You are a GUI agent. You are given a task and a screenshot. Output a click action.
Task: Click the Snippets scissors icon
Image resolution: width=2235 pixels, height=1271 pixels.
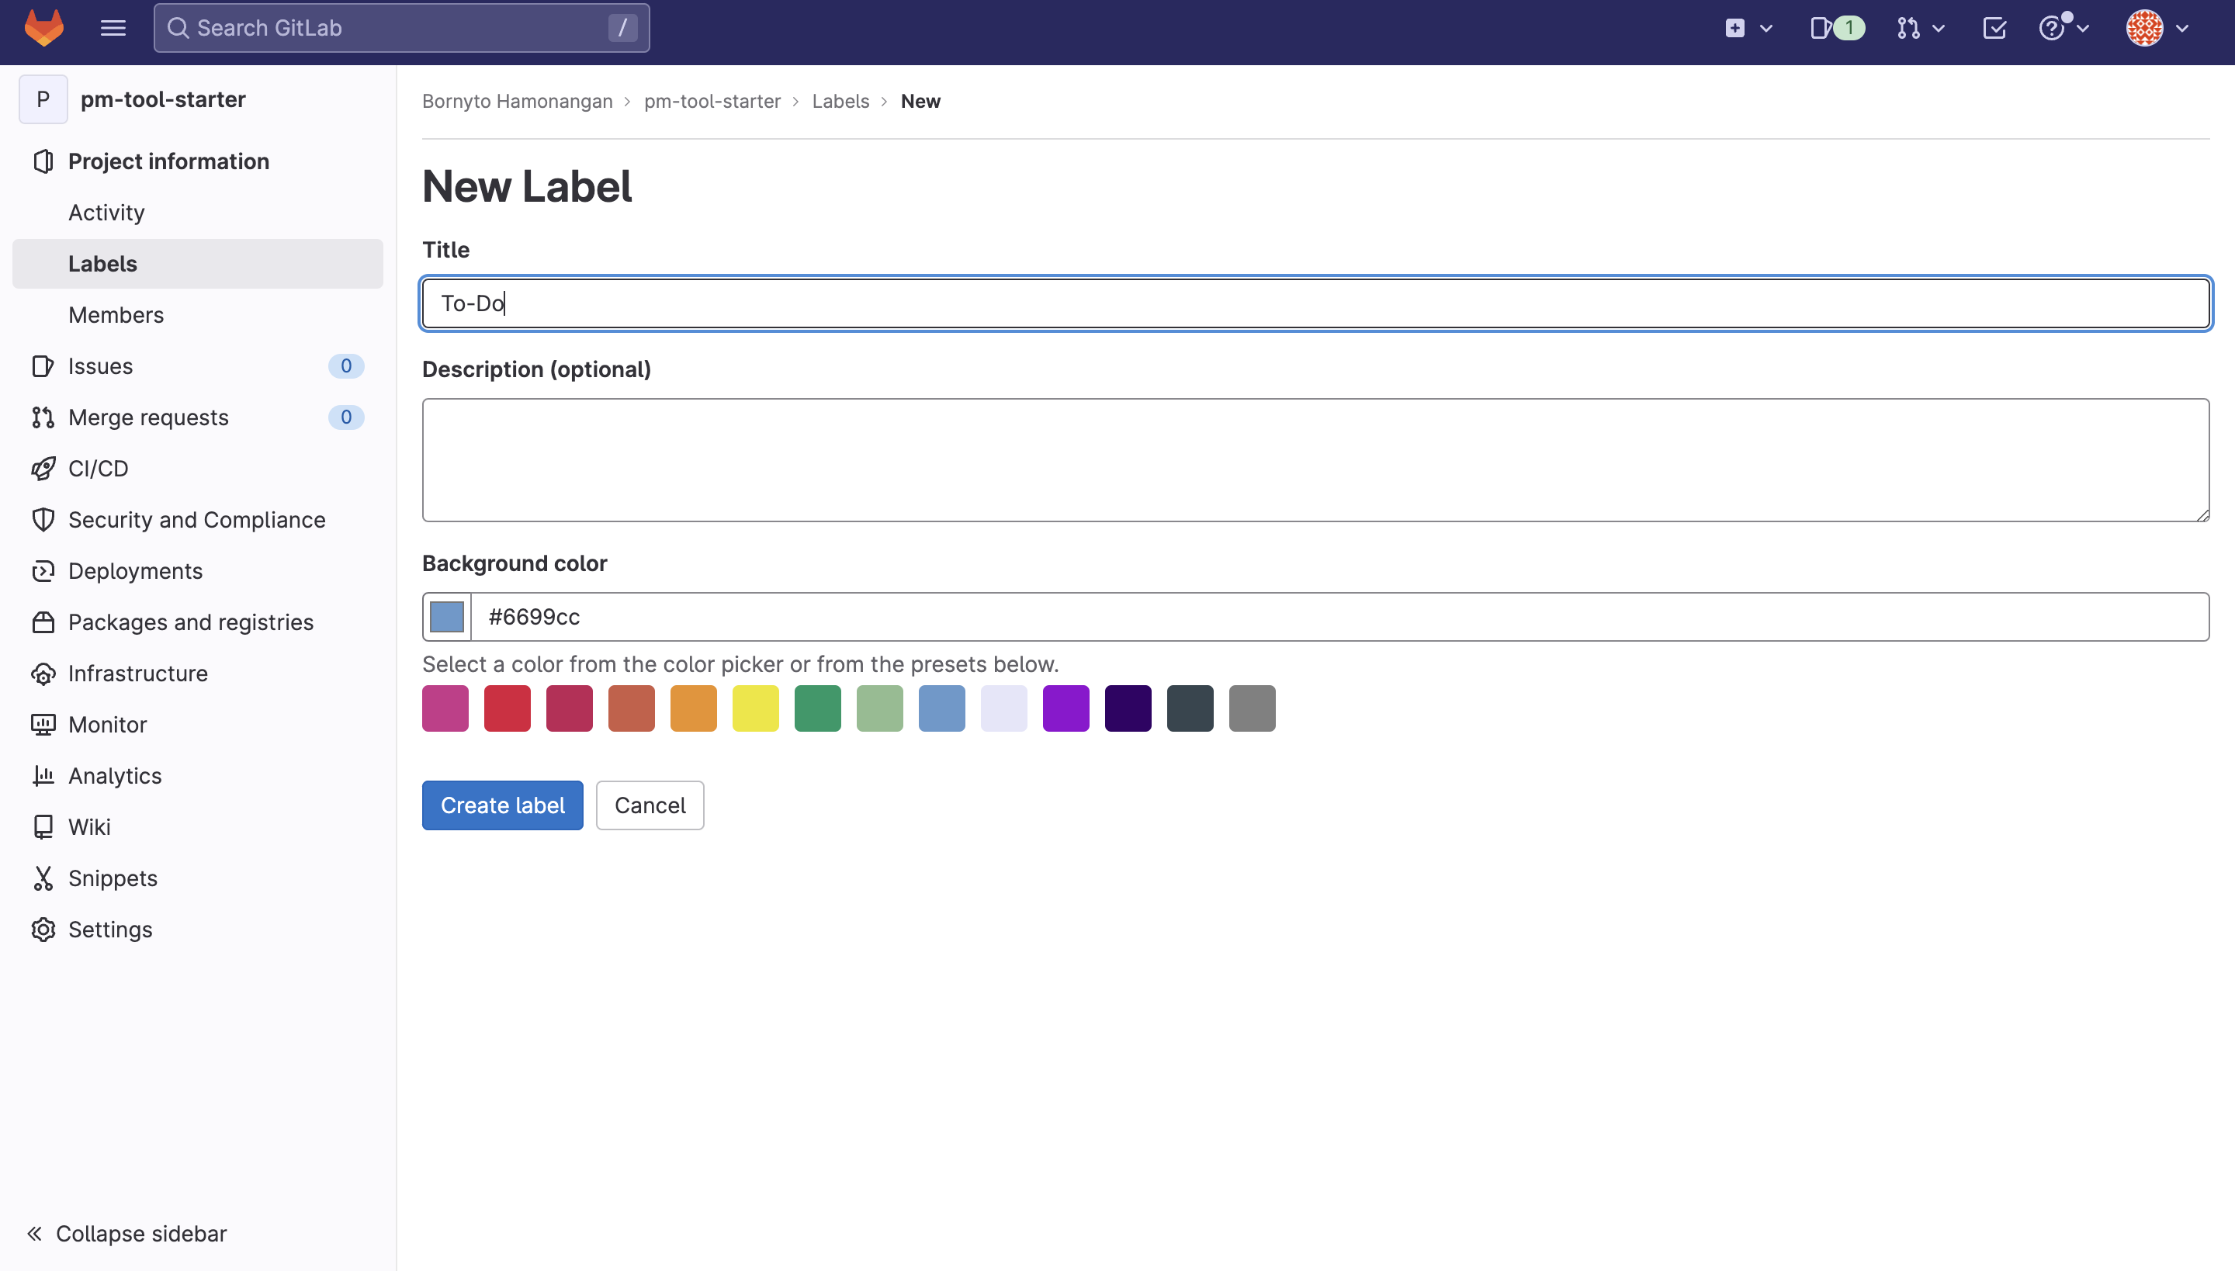pyautogui.click(x=43, y=878)
